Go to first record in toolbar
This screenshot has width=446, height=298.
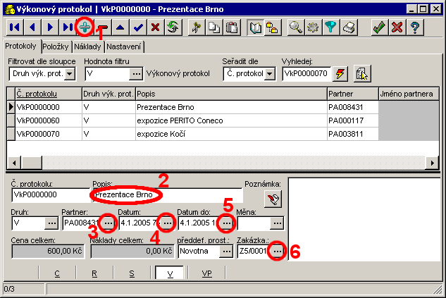click(x=14, y=27)
